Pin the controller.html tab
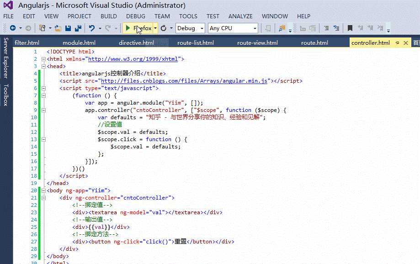 click(397, 42)
